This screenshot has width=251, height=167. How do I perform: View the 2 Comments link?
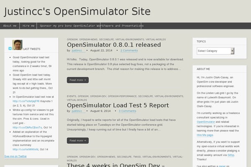(x=129, y=51)
